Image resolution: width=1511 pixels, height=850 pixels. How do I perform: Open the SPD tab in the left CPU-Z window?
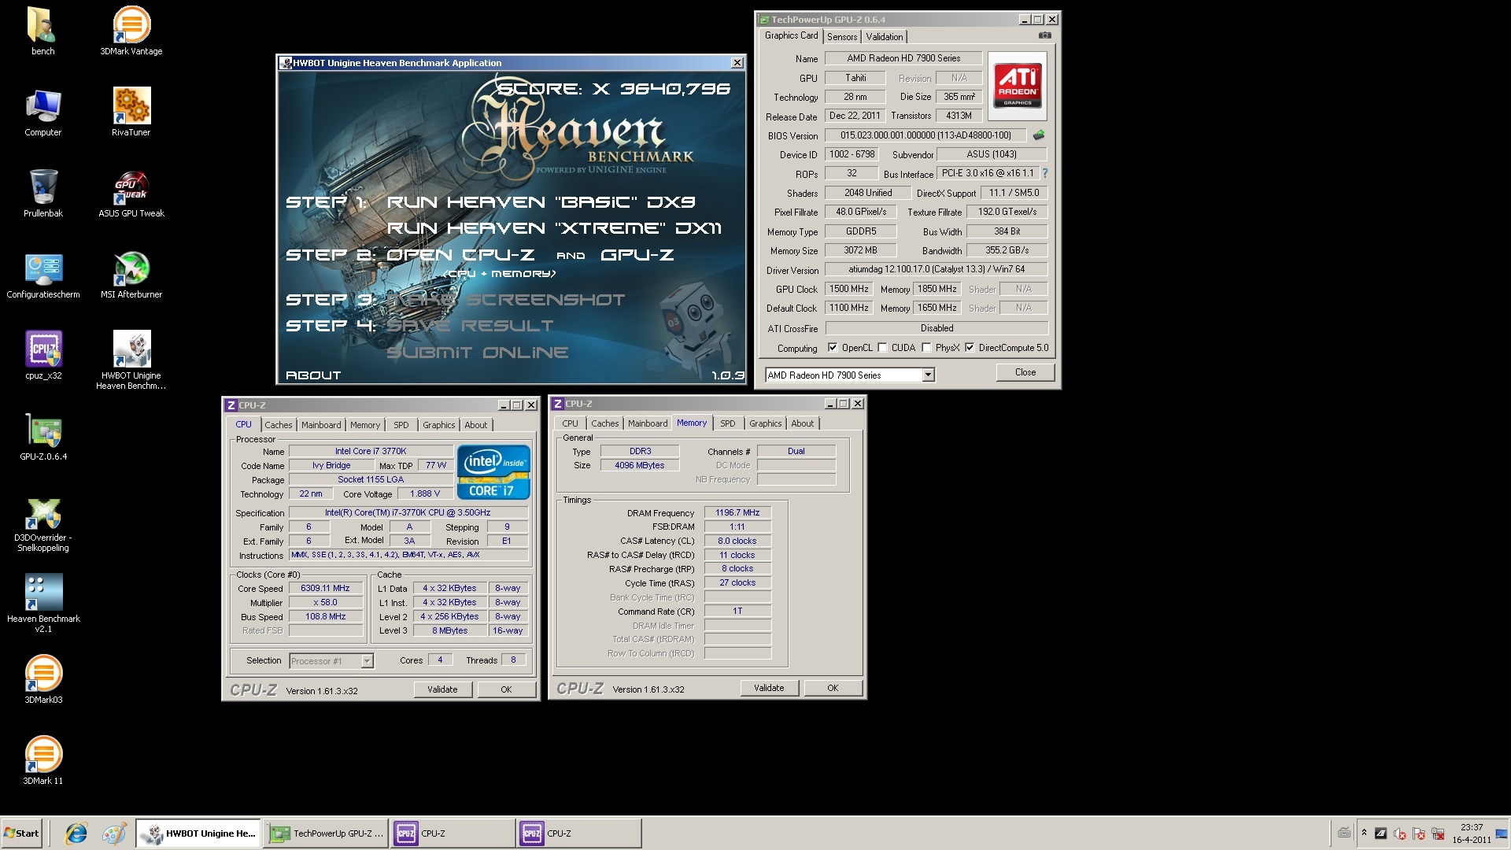pos(401,425)
